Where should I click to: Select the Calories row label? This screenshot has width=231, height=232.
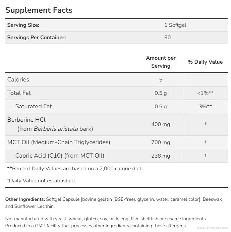point(18,79)
